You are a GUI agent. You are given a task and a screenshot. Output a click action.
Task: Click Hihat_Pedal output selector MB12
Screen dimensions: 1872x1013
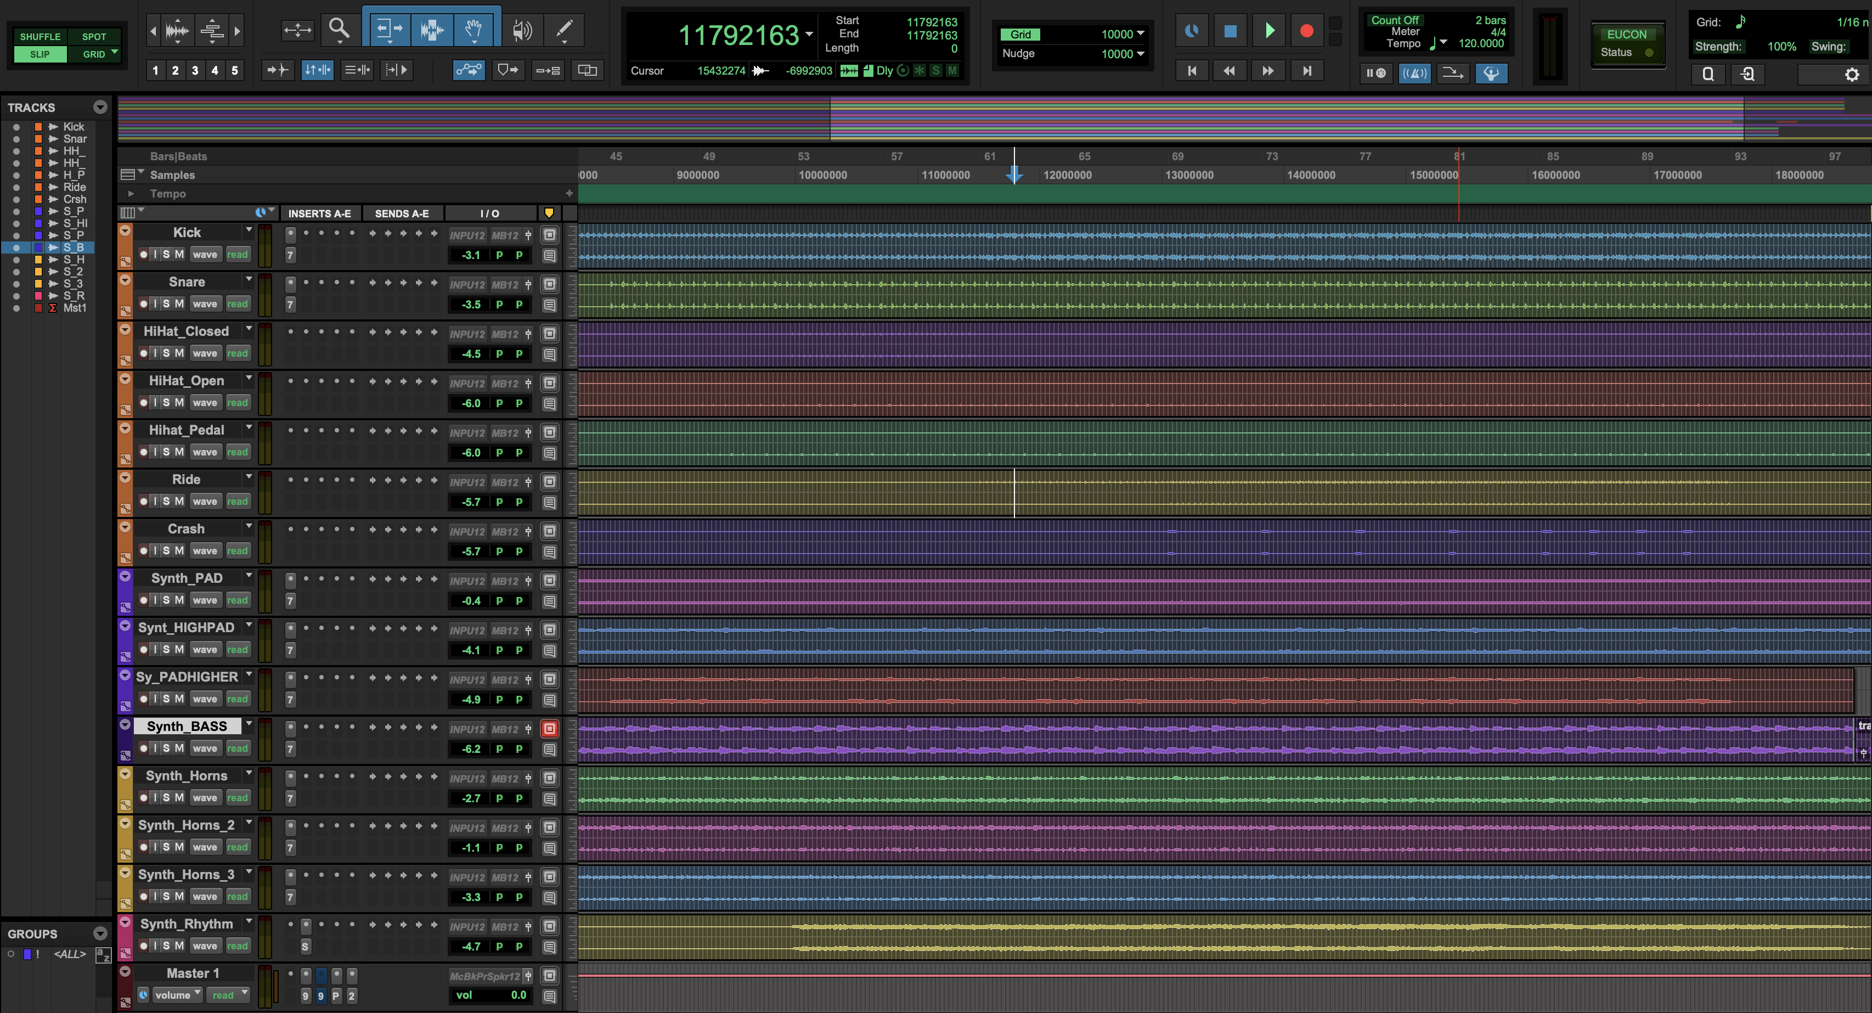click(x=505, y=432)
